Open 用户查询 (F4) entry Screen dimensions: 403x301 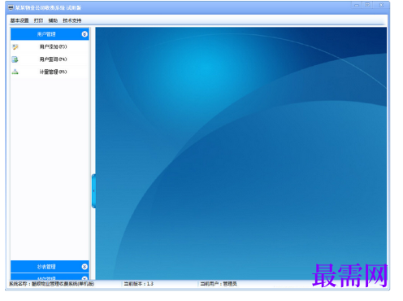click(50, 59)
